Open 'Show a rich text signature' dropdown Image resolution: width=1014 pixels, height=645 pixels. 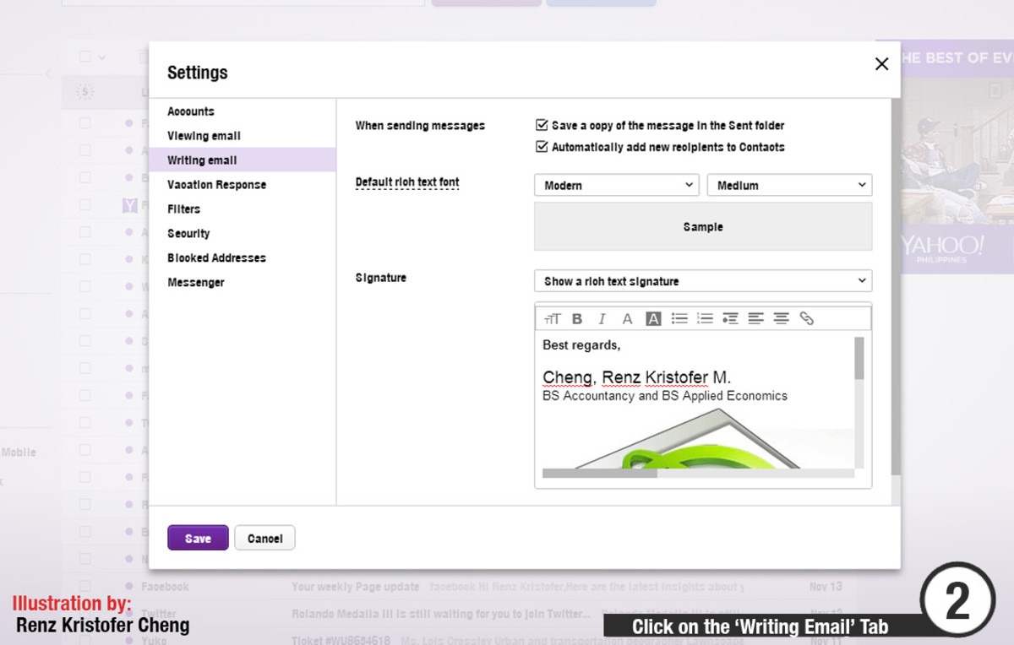[703, 281]
